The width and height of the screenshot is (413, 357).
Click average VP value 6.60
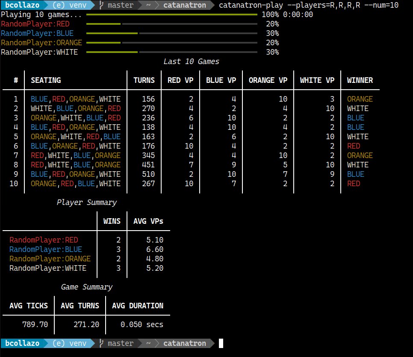pos(155,249)
